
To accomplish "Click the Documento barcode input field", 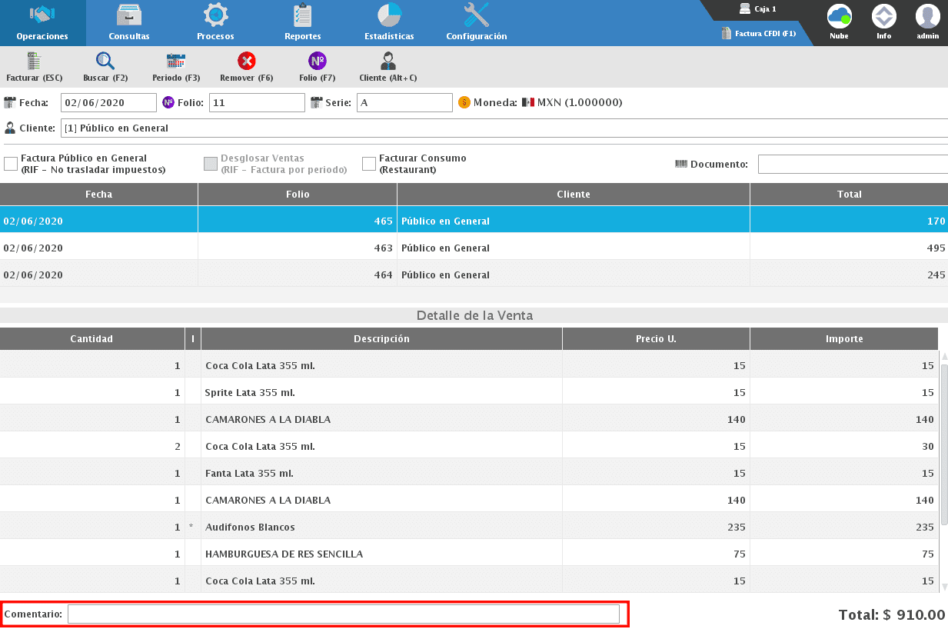I will 852,165.
